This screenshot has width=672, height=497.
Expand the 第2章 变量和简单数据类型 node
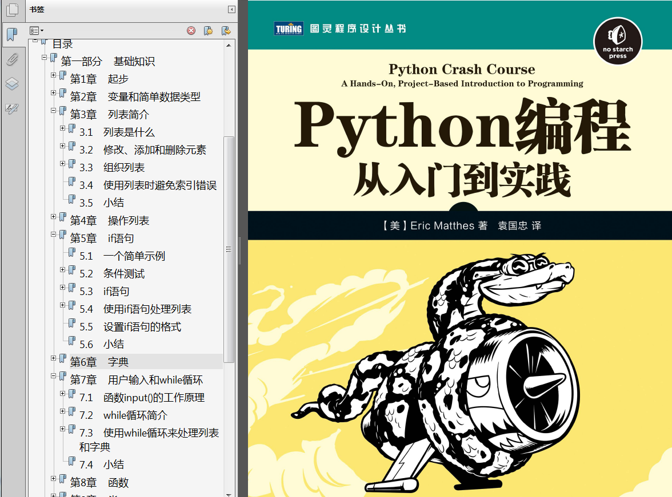click(x=54, y=92)
